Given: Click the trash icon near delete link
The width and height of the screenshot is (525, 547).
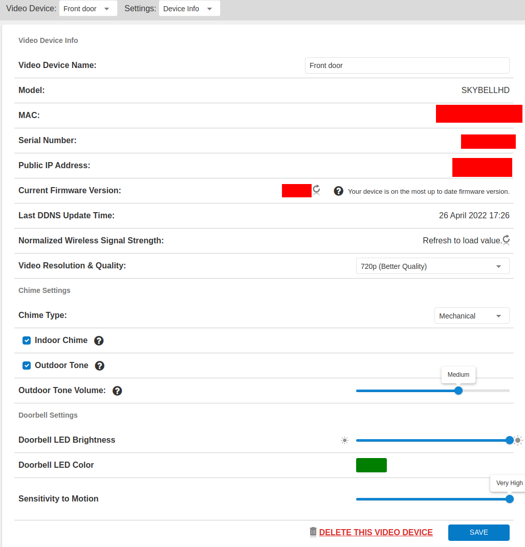Looking at the screenshot, I should point(313,532).
